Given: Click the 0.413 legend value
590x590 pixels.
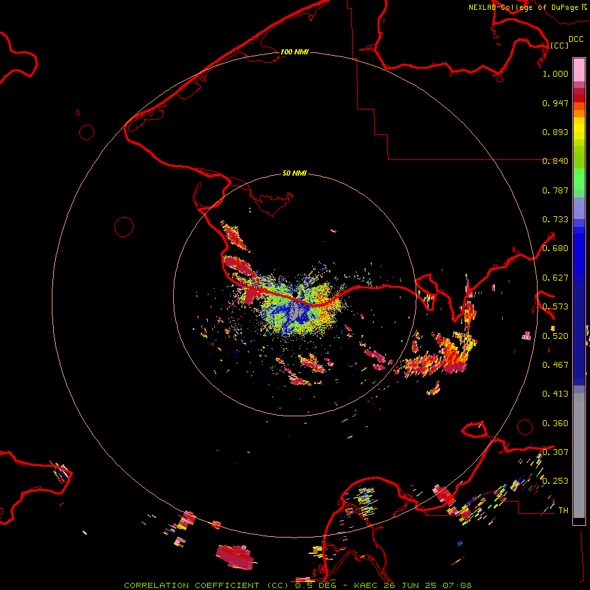Looking at the screenshot, I should point(555,394).
